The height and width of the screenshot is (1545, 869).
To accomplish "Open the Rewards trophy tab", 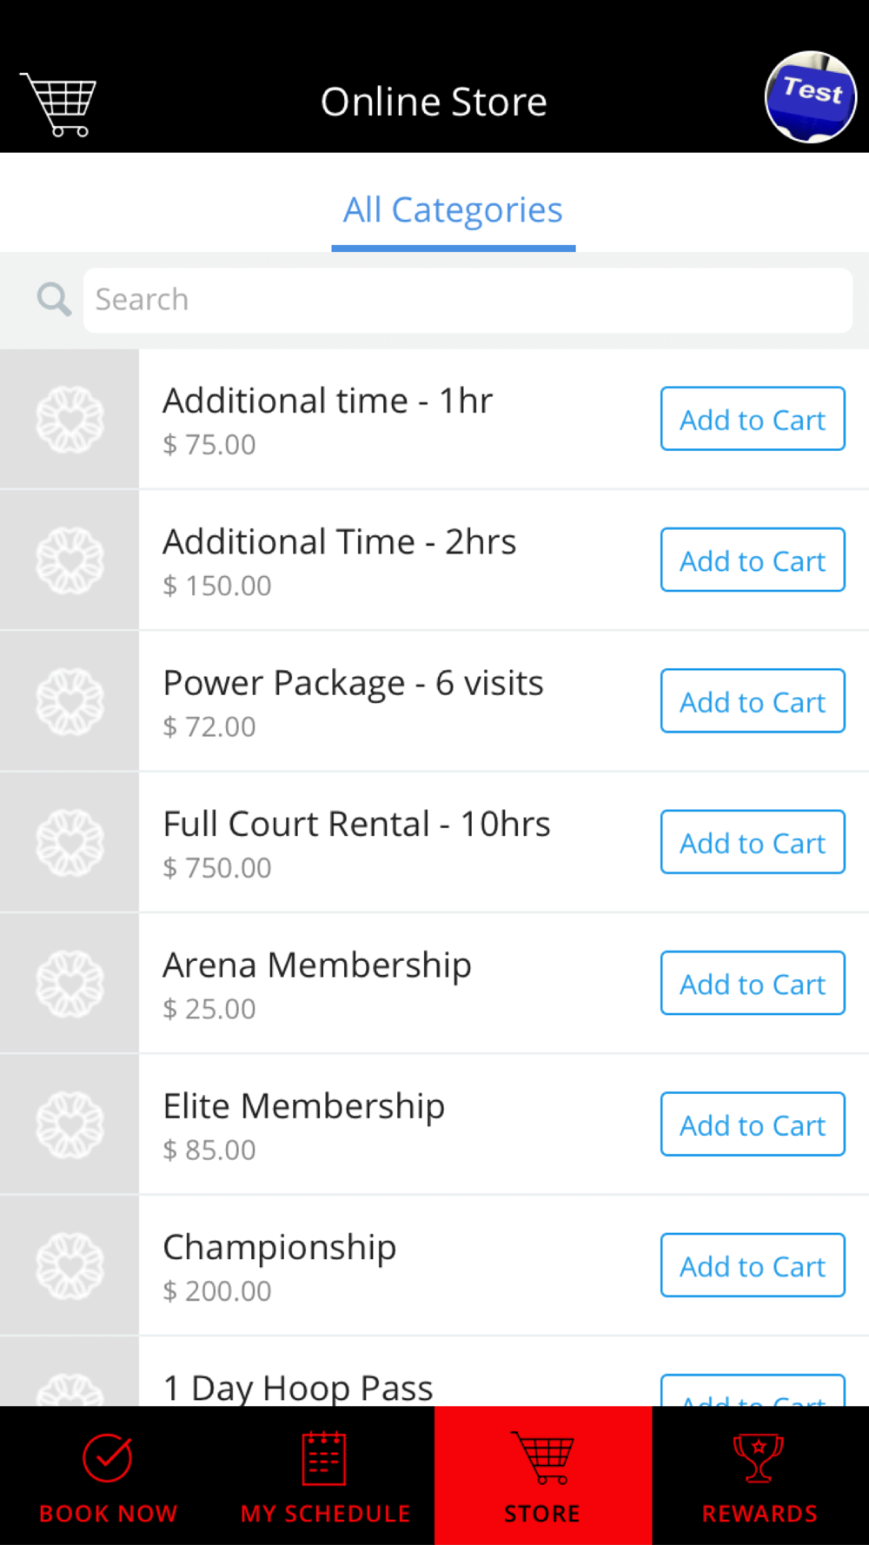I will click(x=760, y=1476).
